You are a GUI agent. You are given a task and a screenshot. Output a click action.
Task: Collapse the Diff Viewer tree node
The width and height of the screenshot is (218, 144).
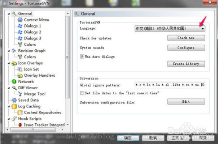(9, 88)
